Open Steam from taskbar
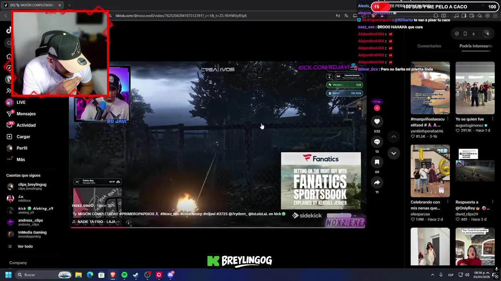Screen dimensions: 501x281 [136, 275]
